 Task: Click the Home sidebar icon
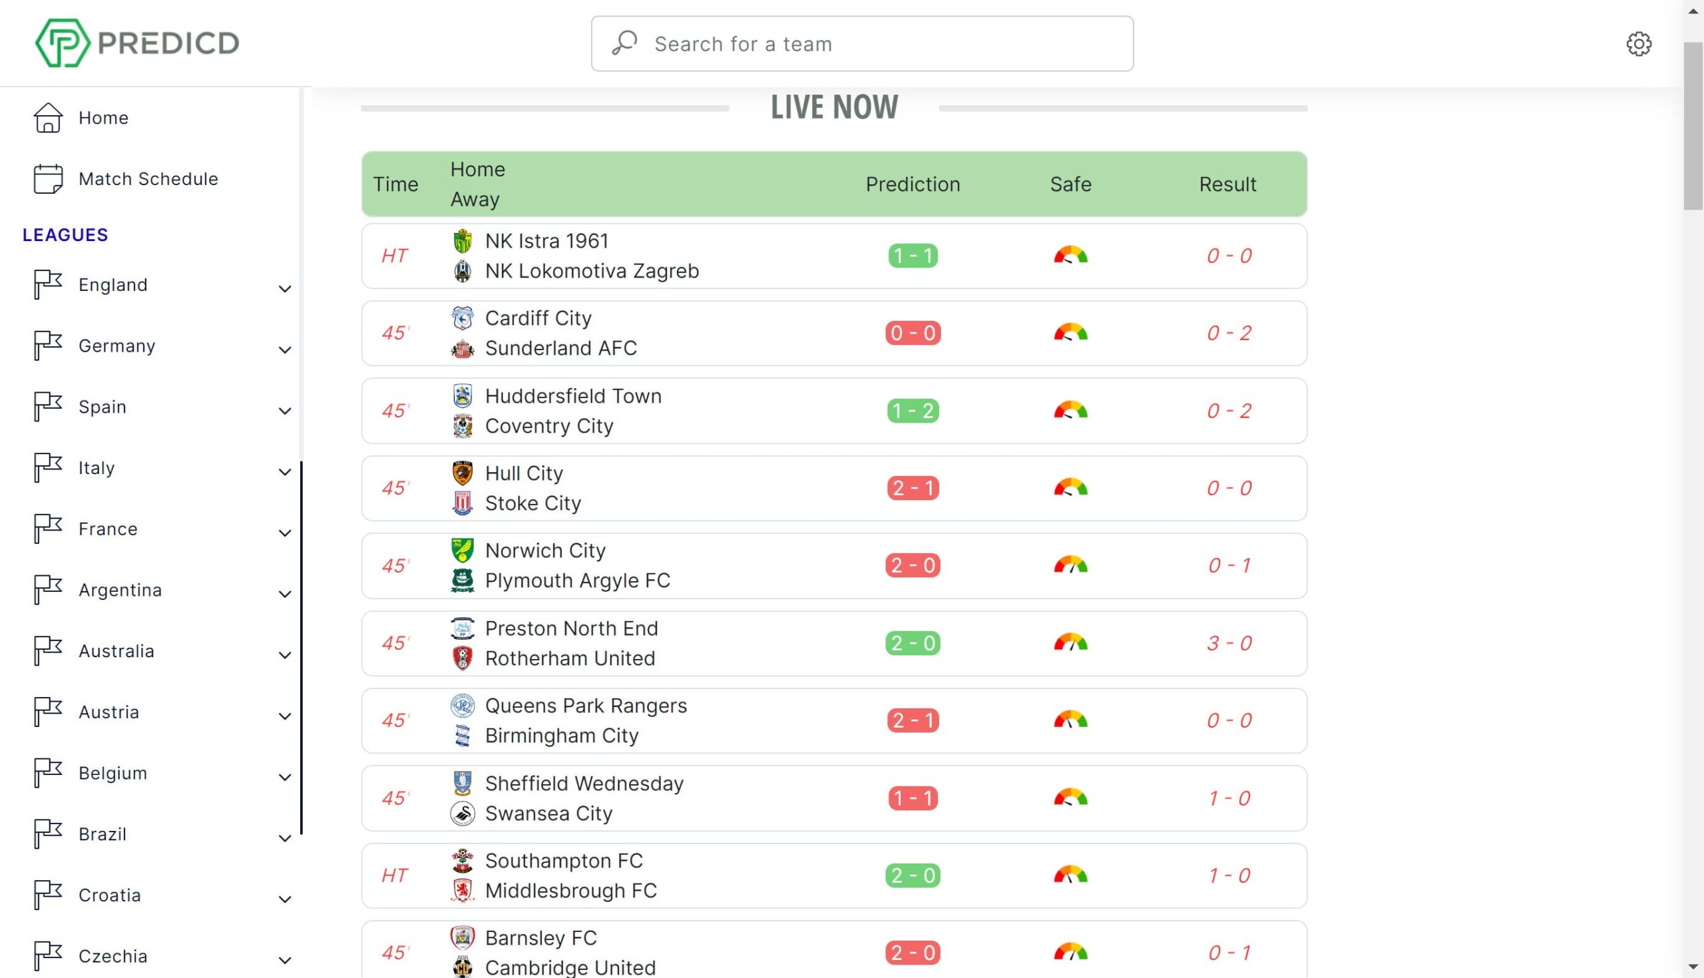(47, 117)
